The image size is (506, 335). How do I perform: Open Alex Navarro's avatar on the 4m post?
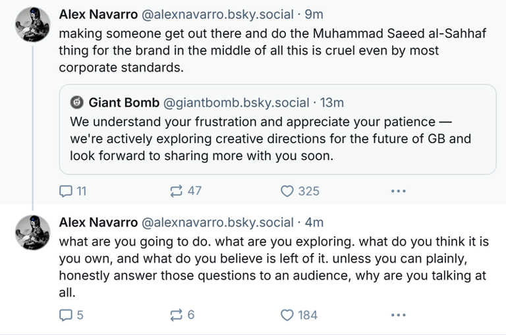coord(32,231)
